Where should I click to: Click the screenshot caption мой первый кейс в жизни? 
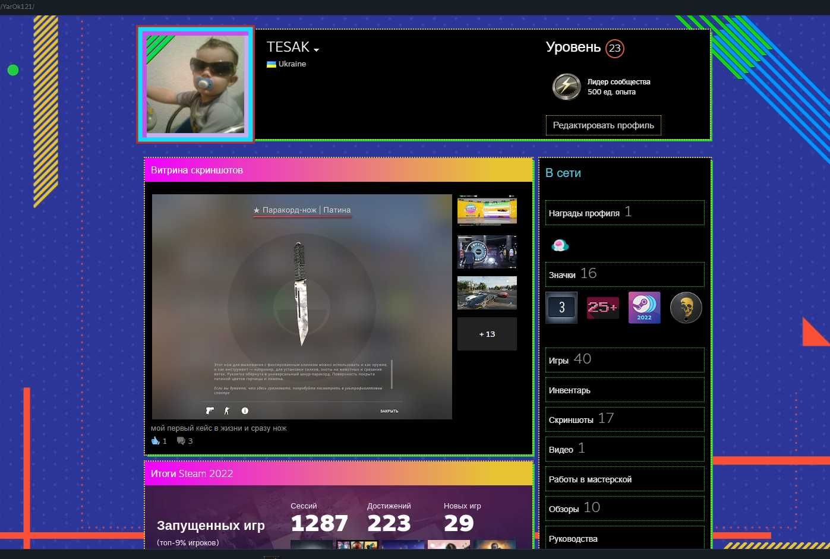[x=219, y=428]
